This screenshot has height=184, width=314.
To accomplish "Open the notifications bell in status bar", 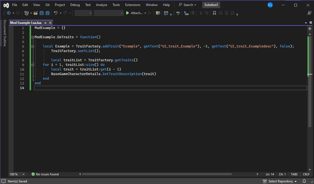I will (304, 181).
